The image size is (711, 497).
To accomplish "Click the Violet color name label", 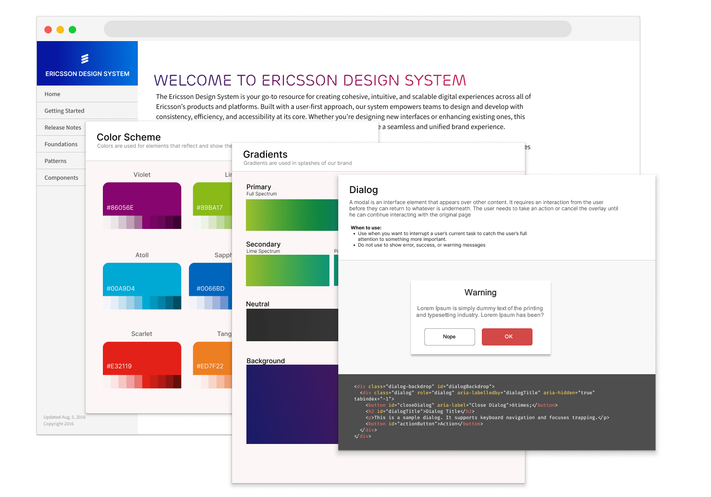I will point(142,174).
